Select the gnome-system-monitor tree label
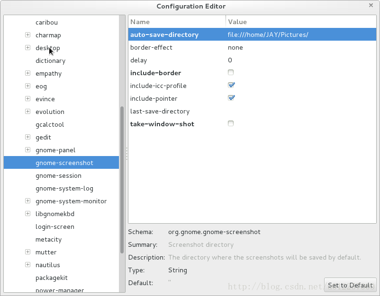This screenshot has width=380, height=296. (x=71, y=201)
